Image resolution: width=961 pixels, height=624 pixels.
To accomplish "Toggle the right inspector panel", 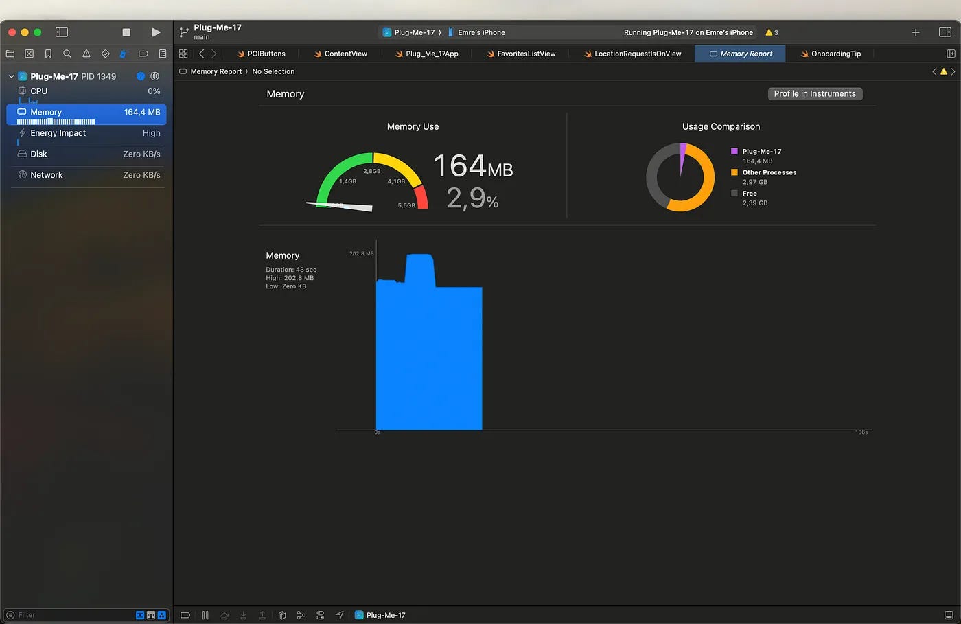I will click(945, 32).
